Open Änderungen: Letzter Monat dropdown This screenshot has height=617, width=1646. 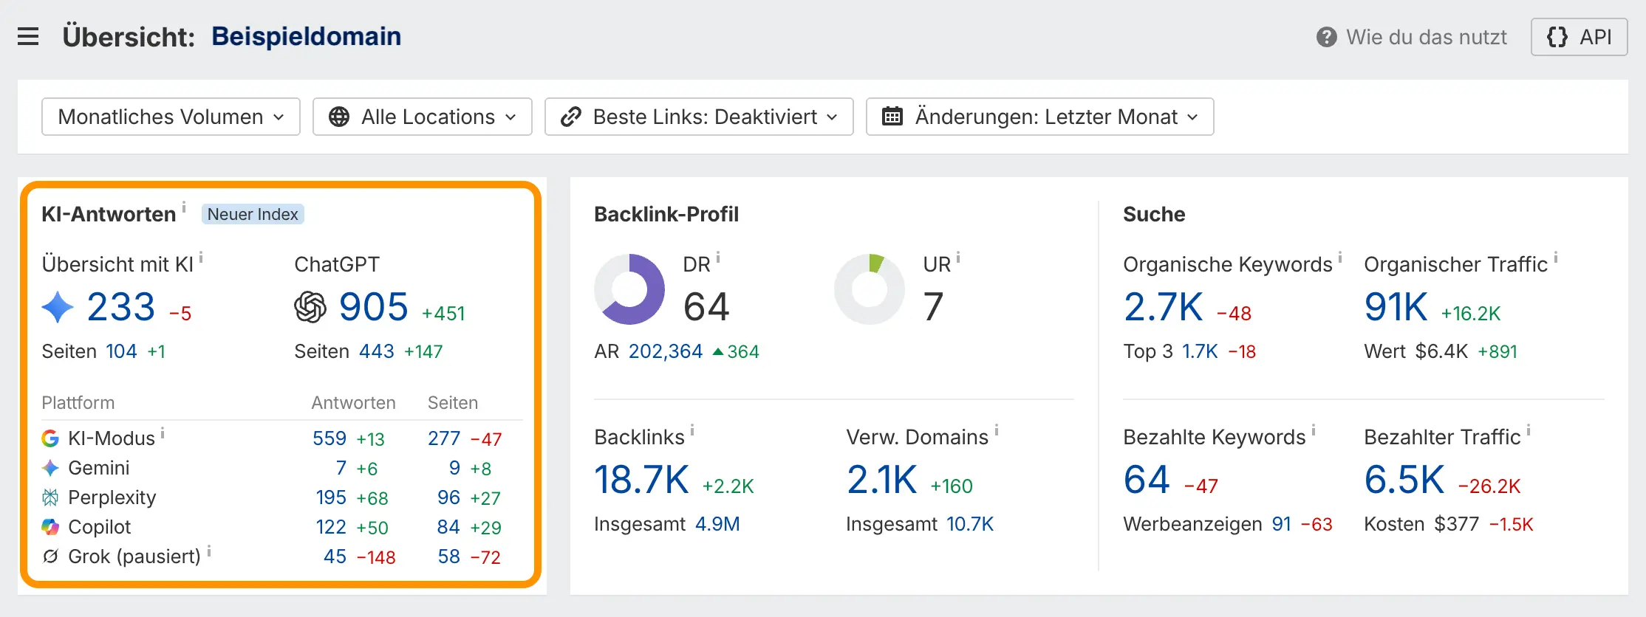[1040, 117]
